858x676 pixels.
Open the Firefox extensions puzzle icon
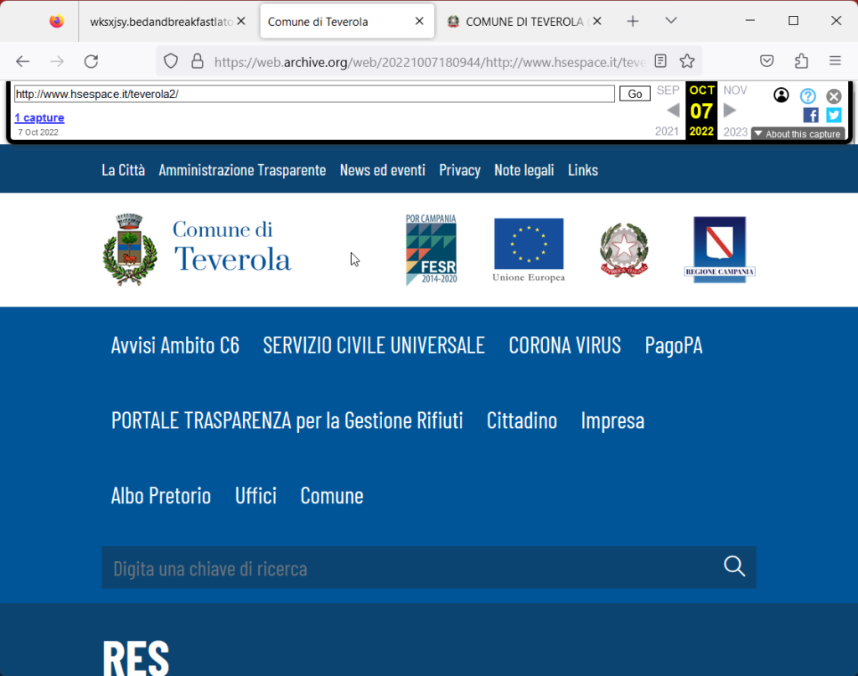[x=801, y=61]
